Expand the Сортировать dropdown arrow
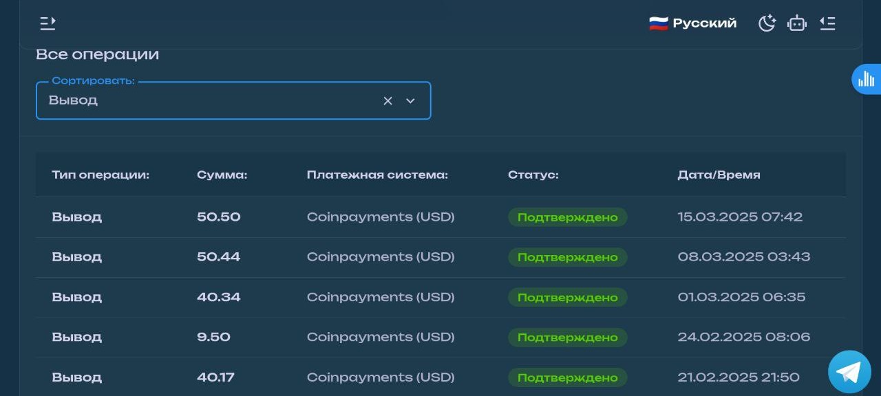The height and width of the screenshot is (396, 881). click(x=411, y=100)
